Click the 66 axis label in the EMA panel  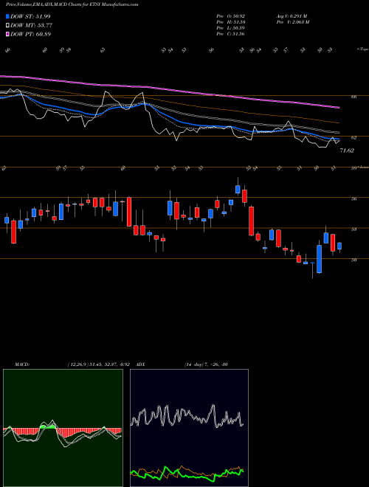coord(354,97)
